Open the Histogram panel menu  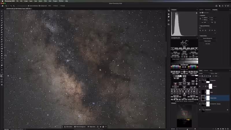pos(197,10)
